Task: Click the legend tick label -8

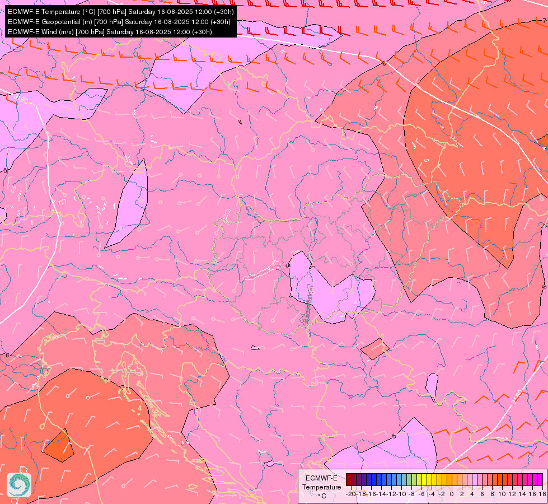Action: 412,494
